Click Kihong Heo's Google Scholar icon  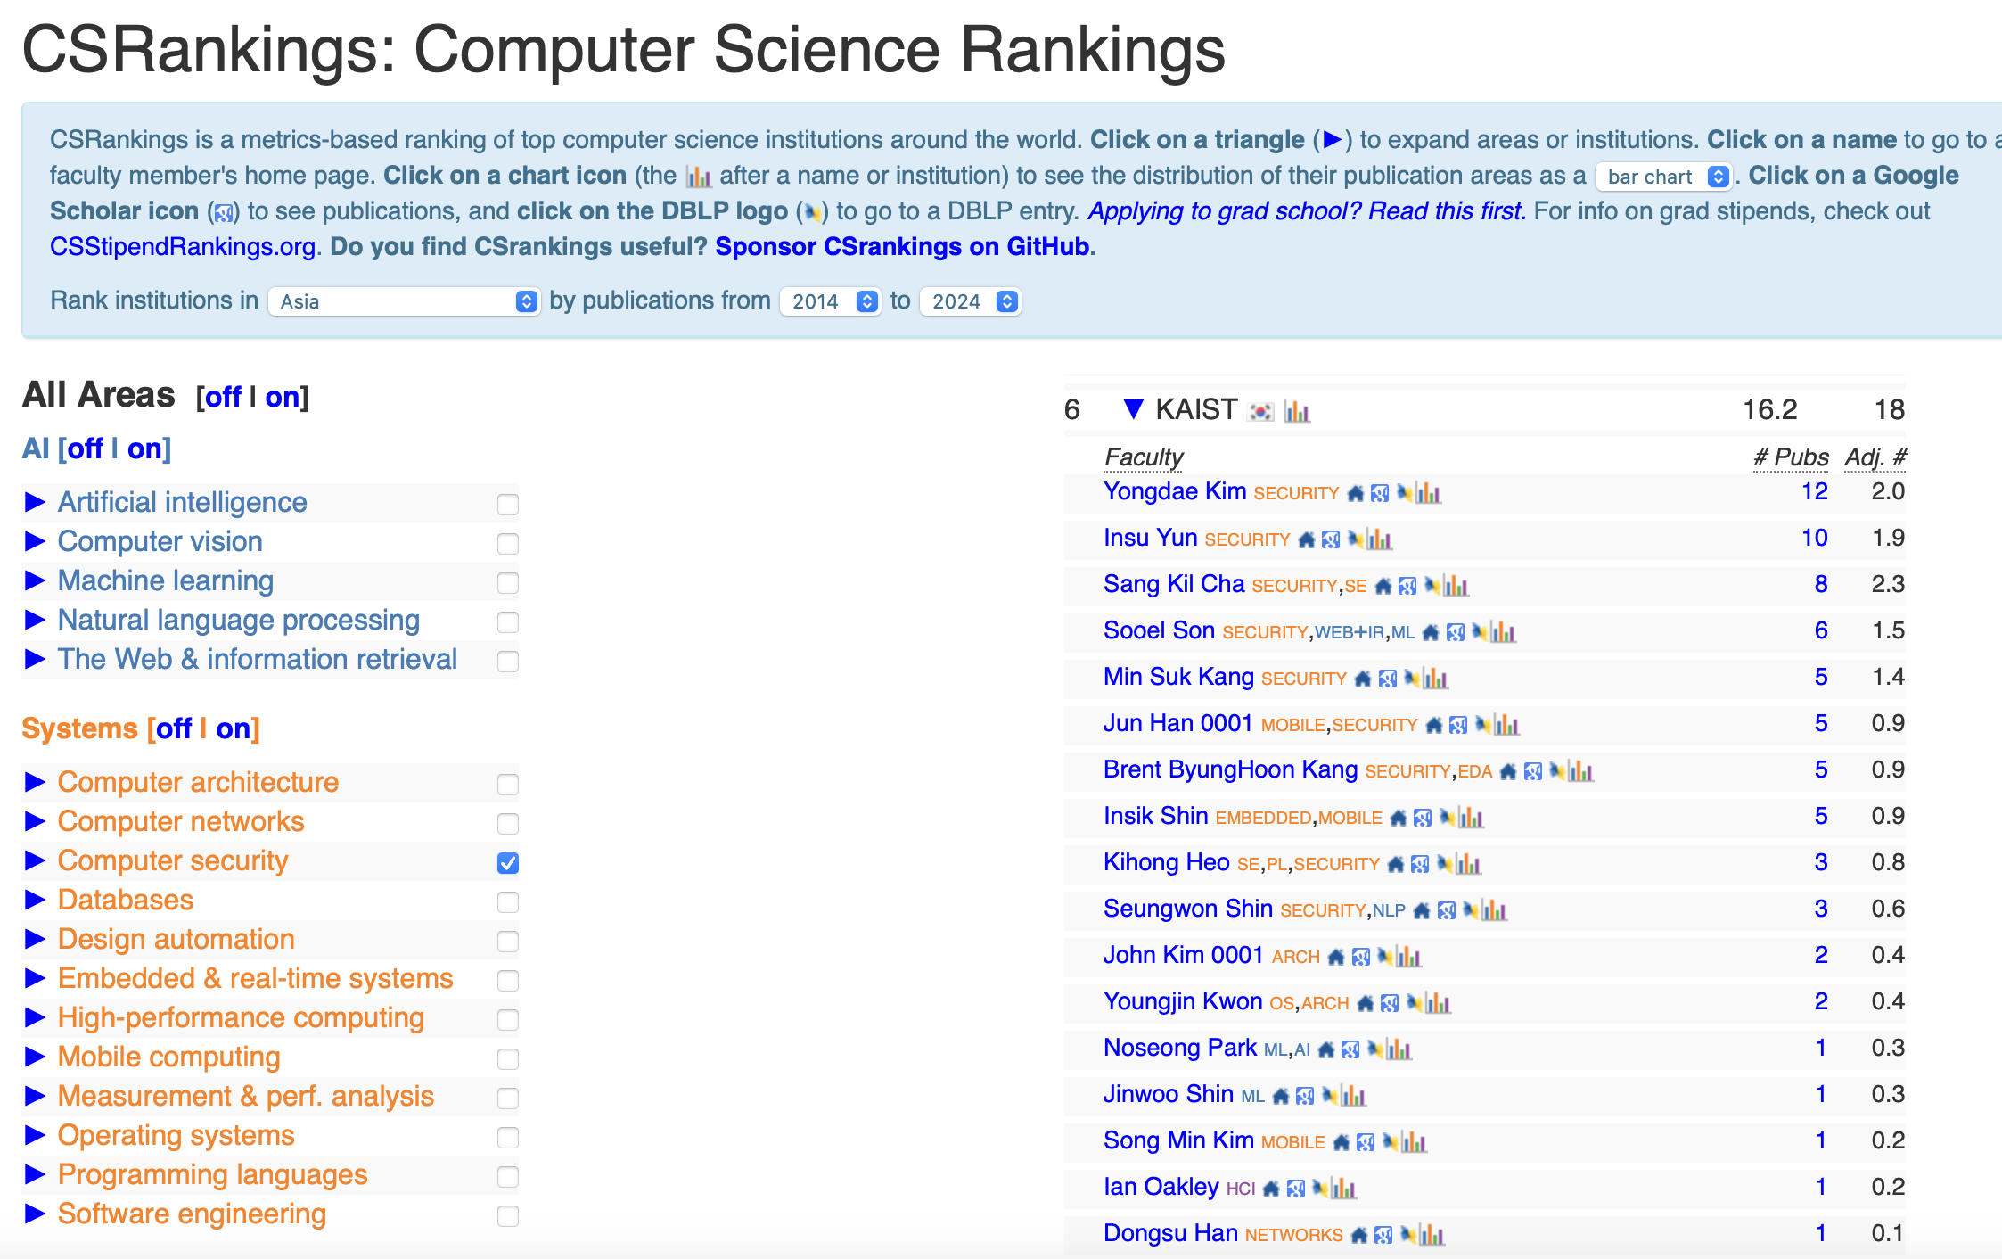(1420, 864)
